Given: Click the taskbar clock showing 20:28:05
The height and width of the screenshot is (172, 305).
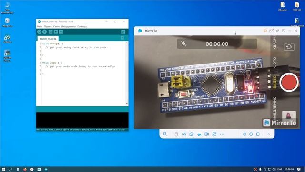Looking at the screenshot, I should pos(289,169).
